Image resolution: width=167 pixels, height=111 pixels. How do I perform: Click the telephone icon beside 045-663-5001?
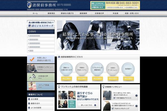(117, 3)
